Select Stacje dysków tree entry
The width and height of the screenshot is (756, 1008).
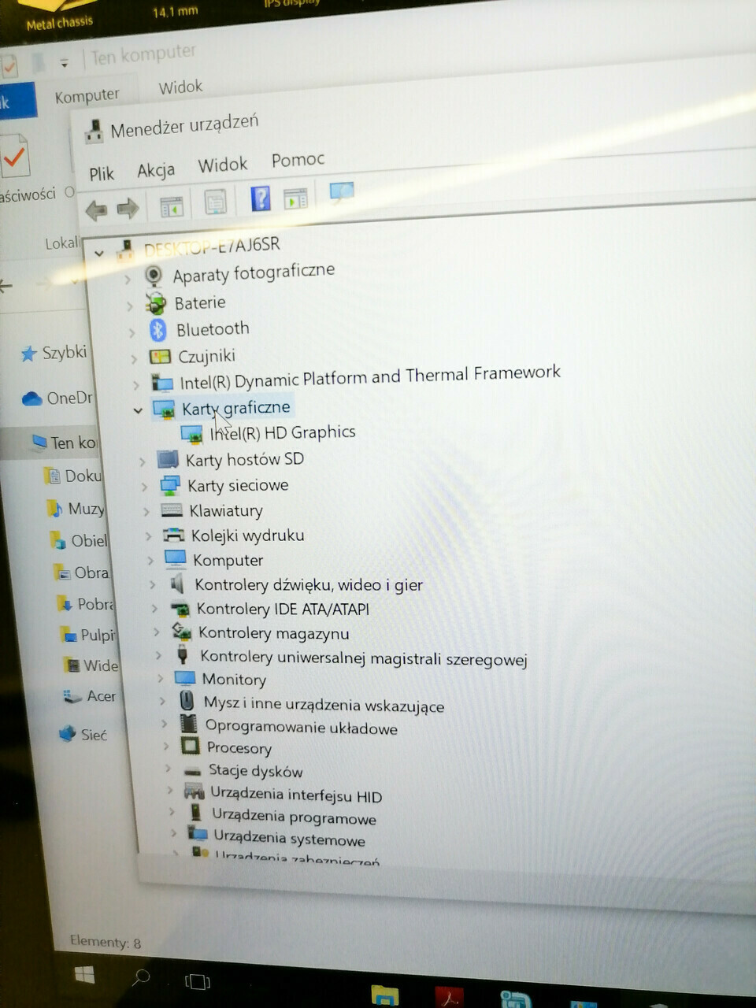coord(255,770)
